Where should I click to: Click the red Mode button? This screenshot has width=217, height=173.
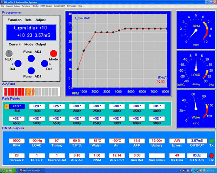(x=53, y=54)
